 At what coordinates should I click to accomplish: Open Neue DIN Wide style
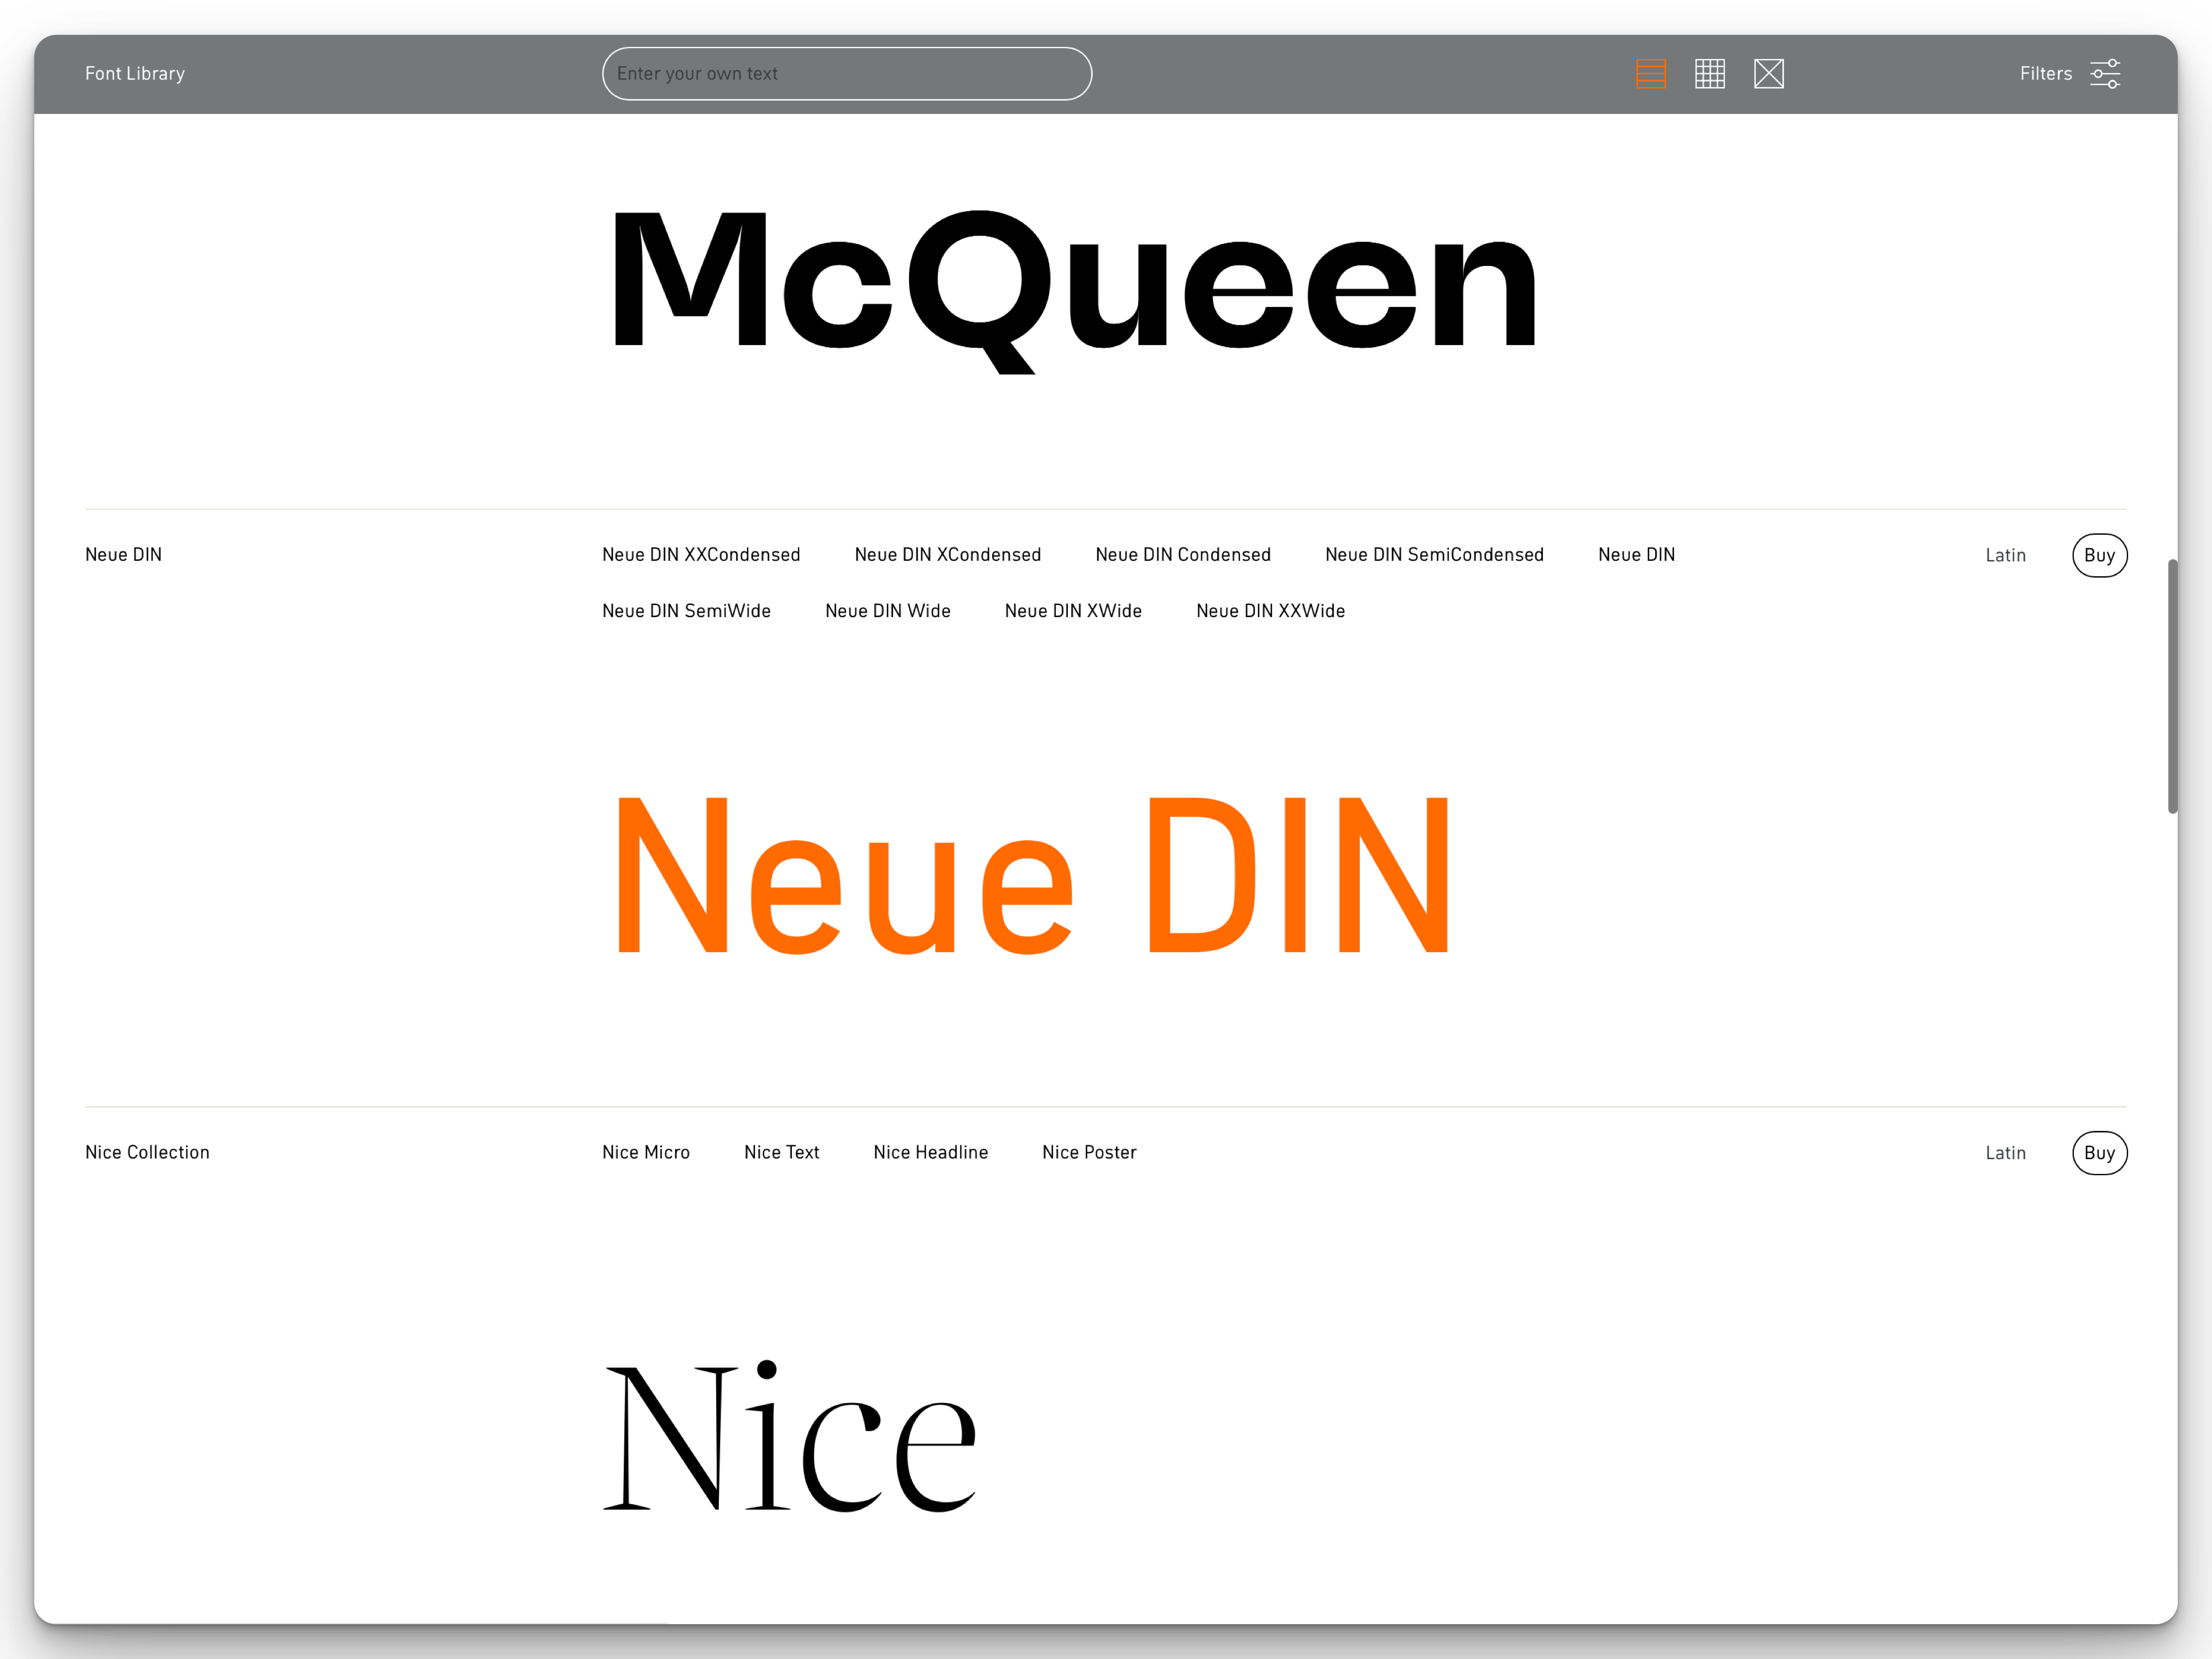[887, 611]
